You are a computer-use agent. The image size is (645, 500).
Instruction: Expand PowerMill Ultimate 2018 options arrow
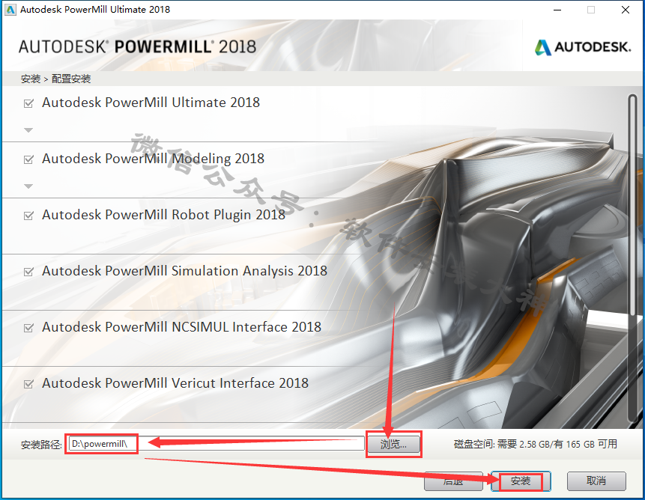click(28, 130)
